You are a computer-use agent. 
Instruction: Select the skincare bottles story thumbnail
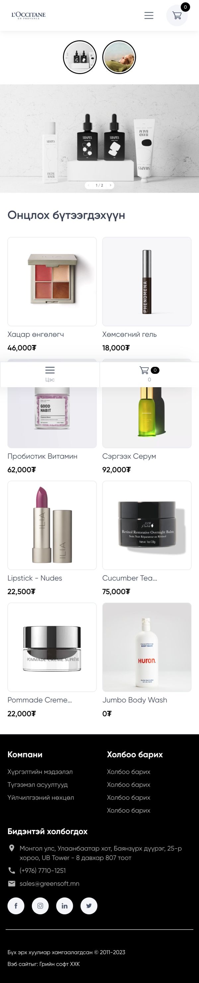[x=80, y=57]
